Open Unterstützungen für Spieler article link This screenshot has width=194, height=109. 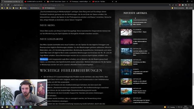pos(142,101)
